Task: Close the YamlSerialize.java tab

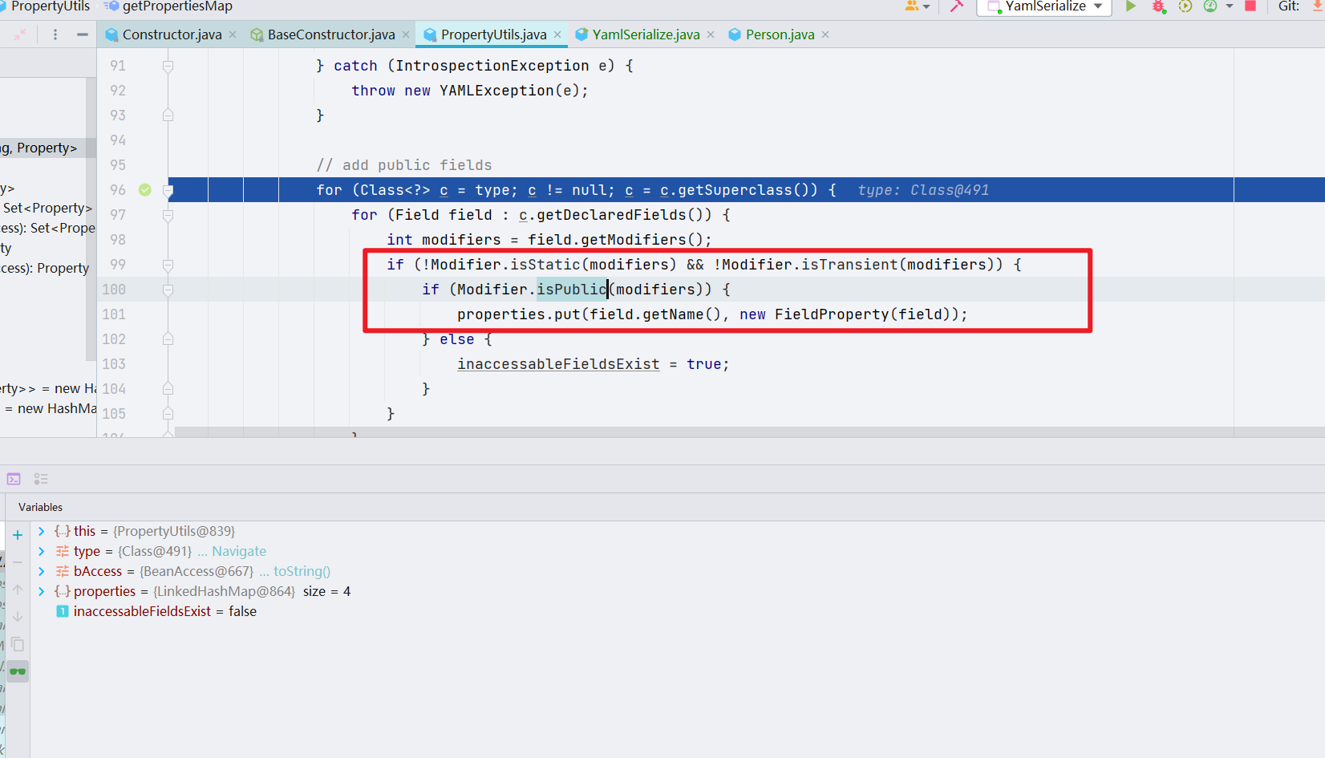Action: coord(711,34)
